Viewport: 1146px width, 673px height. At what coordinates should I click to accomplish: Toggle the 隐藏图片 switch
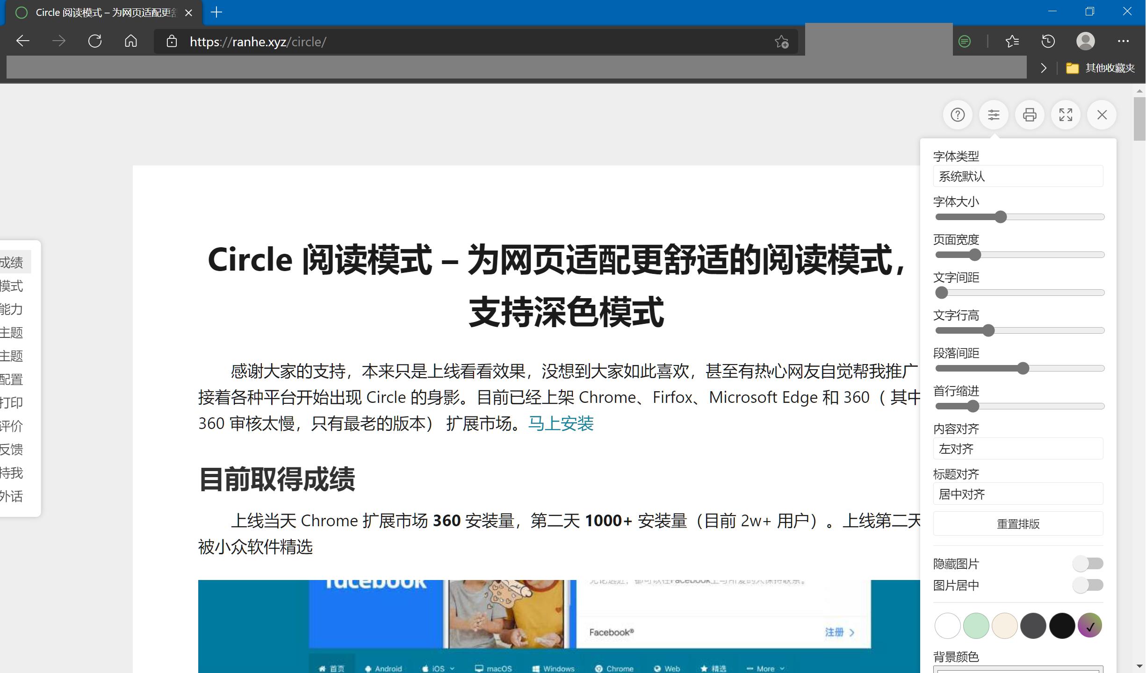[1088, 564]
